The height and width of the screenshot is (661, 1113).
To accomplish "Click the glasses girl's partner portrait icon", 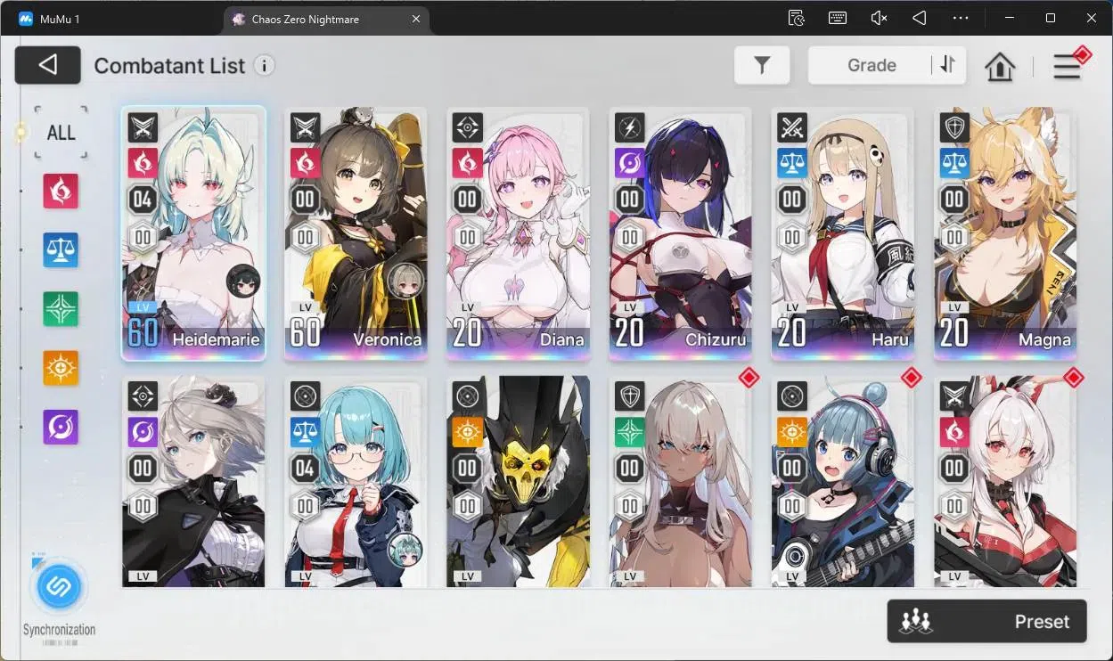I will [405, 550].
